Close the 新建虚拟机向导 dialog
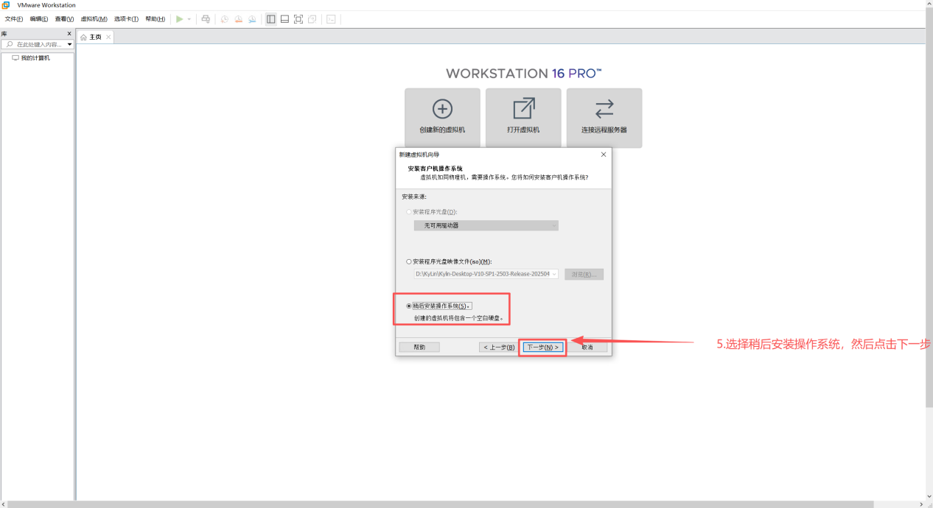The image size is (933, 508). pyautogui.click(x=604, y=155)
